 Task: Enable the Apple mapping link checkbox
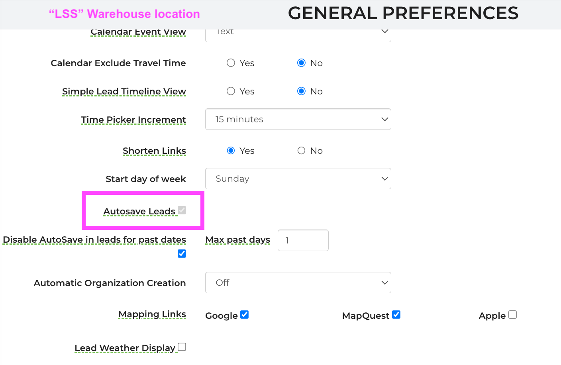513,315
